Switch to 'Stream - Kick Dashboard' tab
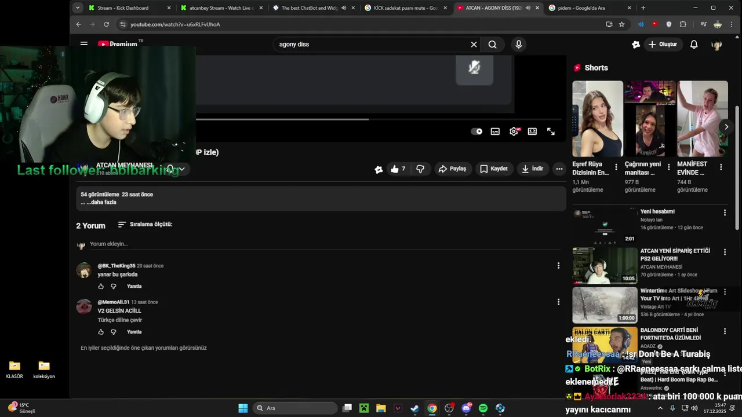The image size is (742, 417). (x=130, y=8)
